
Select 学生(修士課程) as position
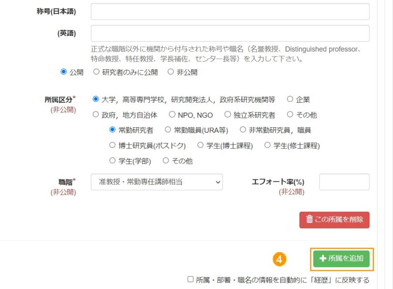point(268,145)
